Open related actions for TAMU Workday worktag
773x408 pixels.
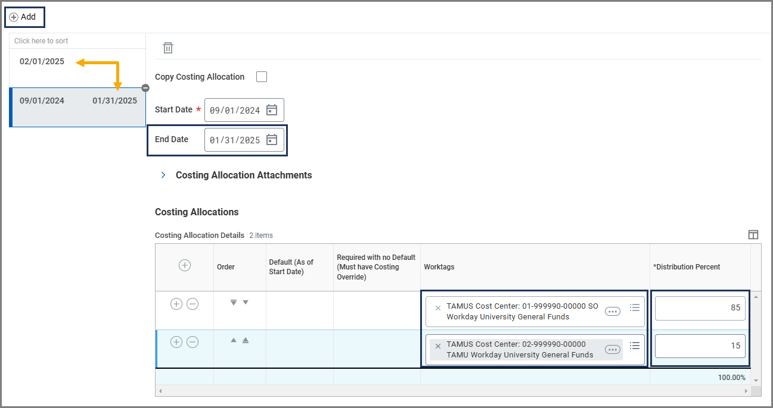point(612,350)
